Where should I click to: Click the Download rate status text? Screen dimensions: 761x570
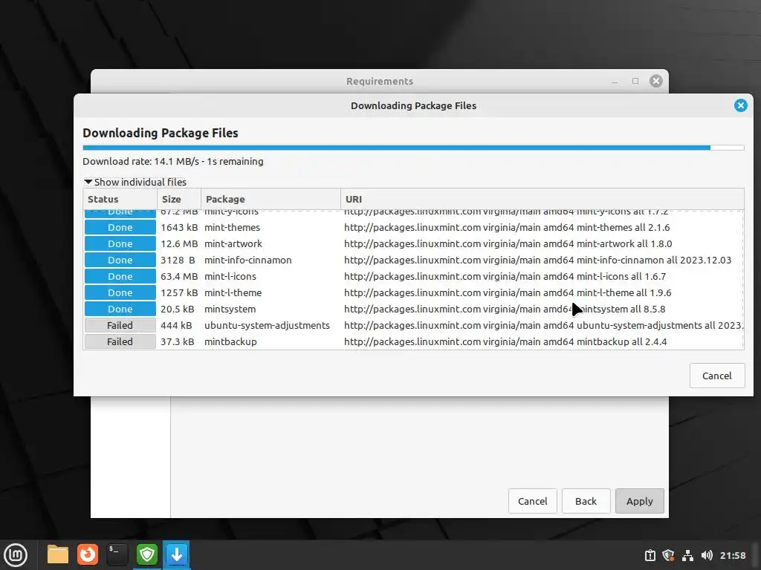click(172, 161)
